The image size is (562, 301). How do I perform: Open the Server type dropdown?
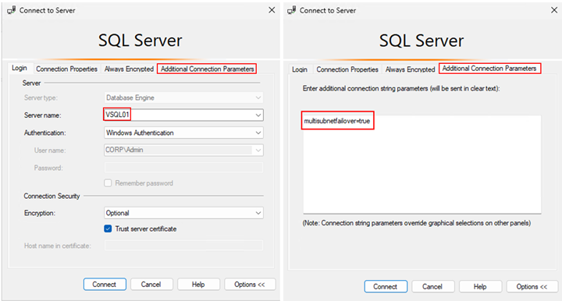[183, 97]
